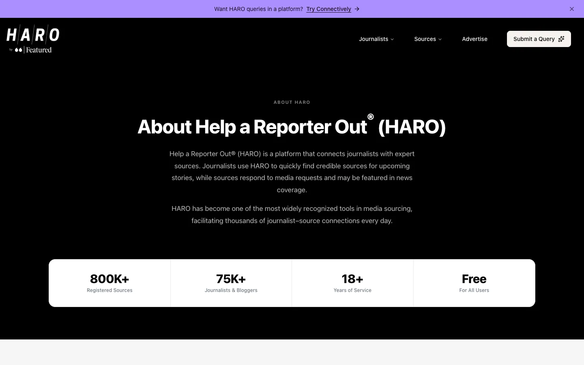Click the paragraph starting 'HARO has become one'
This screenshot has height=365, width=584.
point(292,215)
